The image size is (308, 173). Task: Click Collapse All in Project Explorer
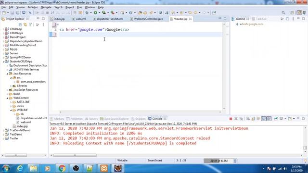click(x=20, y=25)
